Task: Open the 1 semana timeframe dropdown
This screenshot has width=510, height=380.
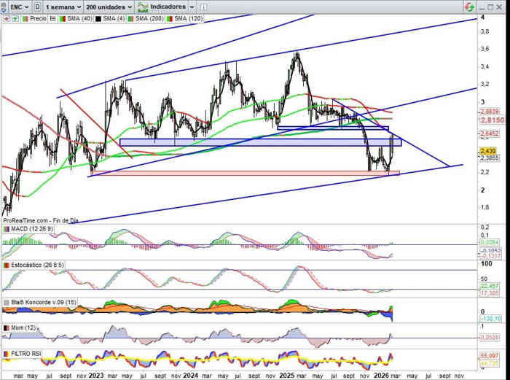Action: 62,6
